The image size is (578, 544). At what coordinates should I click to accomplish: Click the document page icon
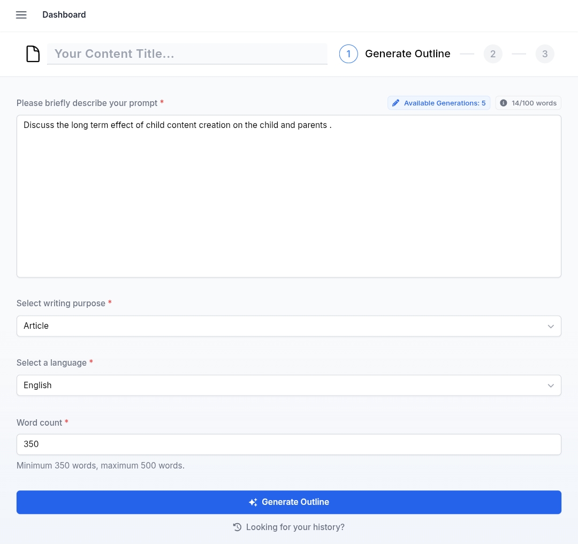tap(33, 54)
